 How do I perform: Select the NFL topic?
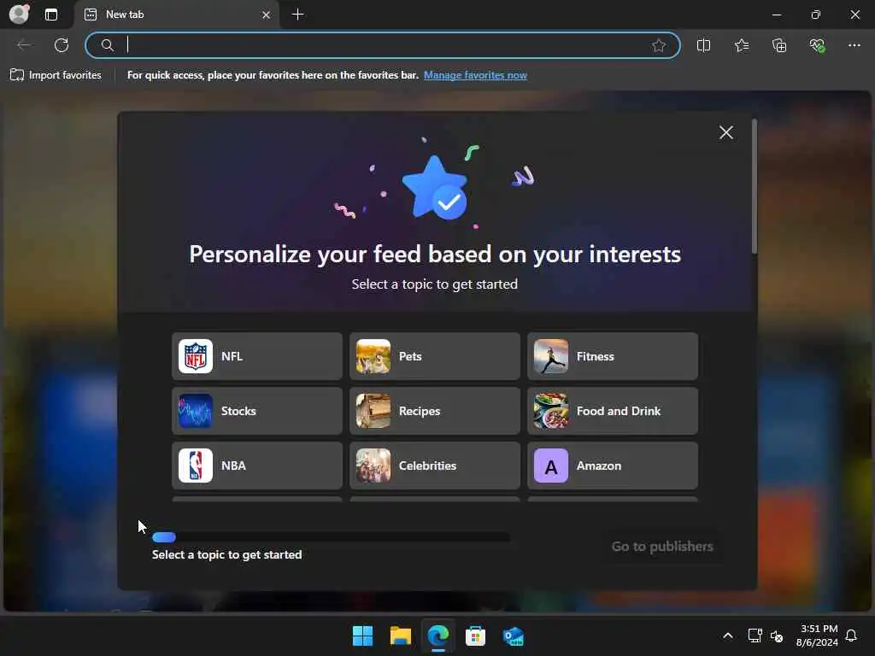257,356
